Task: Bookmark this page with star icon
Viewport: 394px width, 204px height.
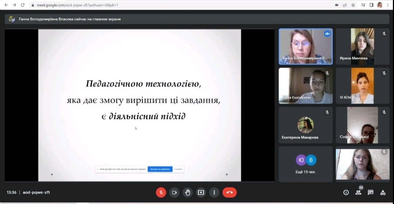Action: (353, 5)
